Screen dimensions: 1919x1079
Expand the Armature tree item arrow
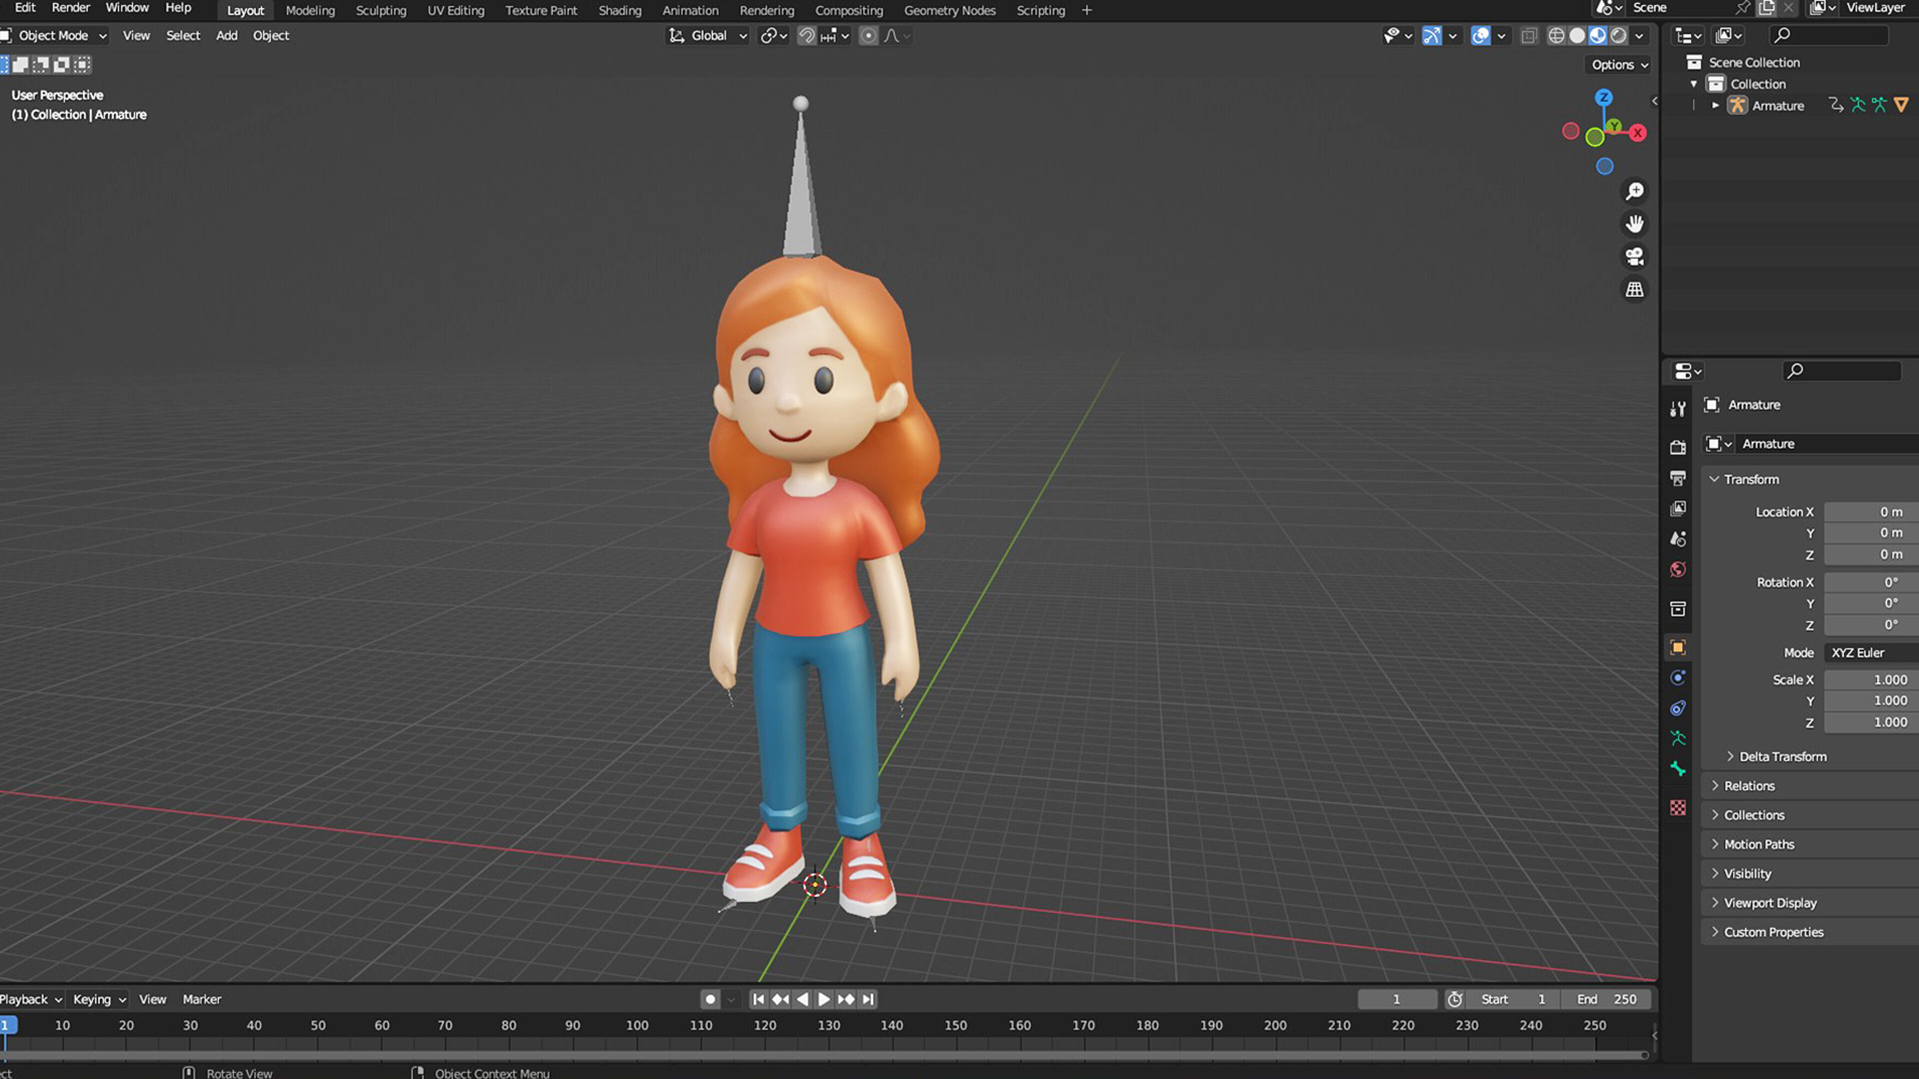coord(1716,106)
